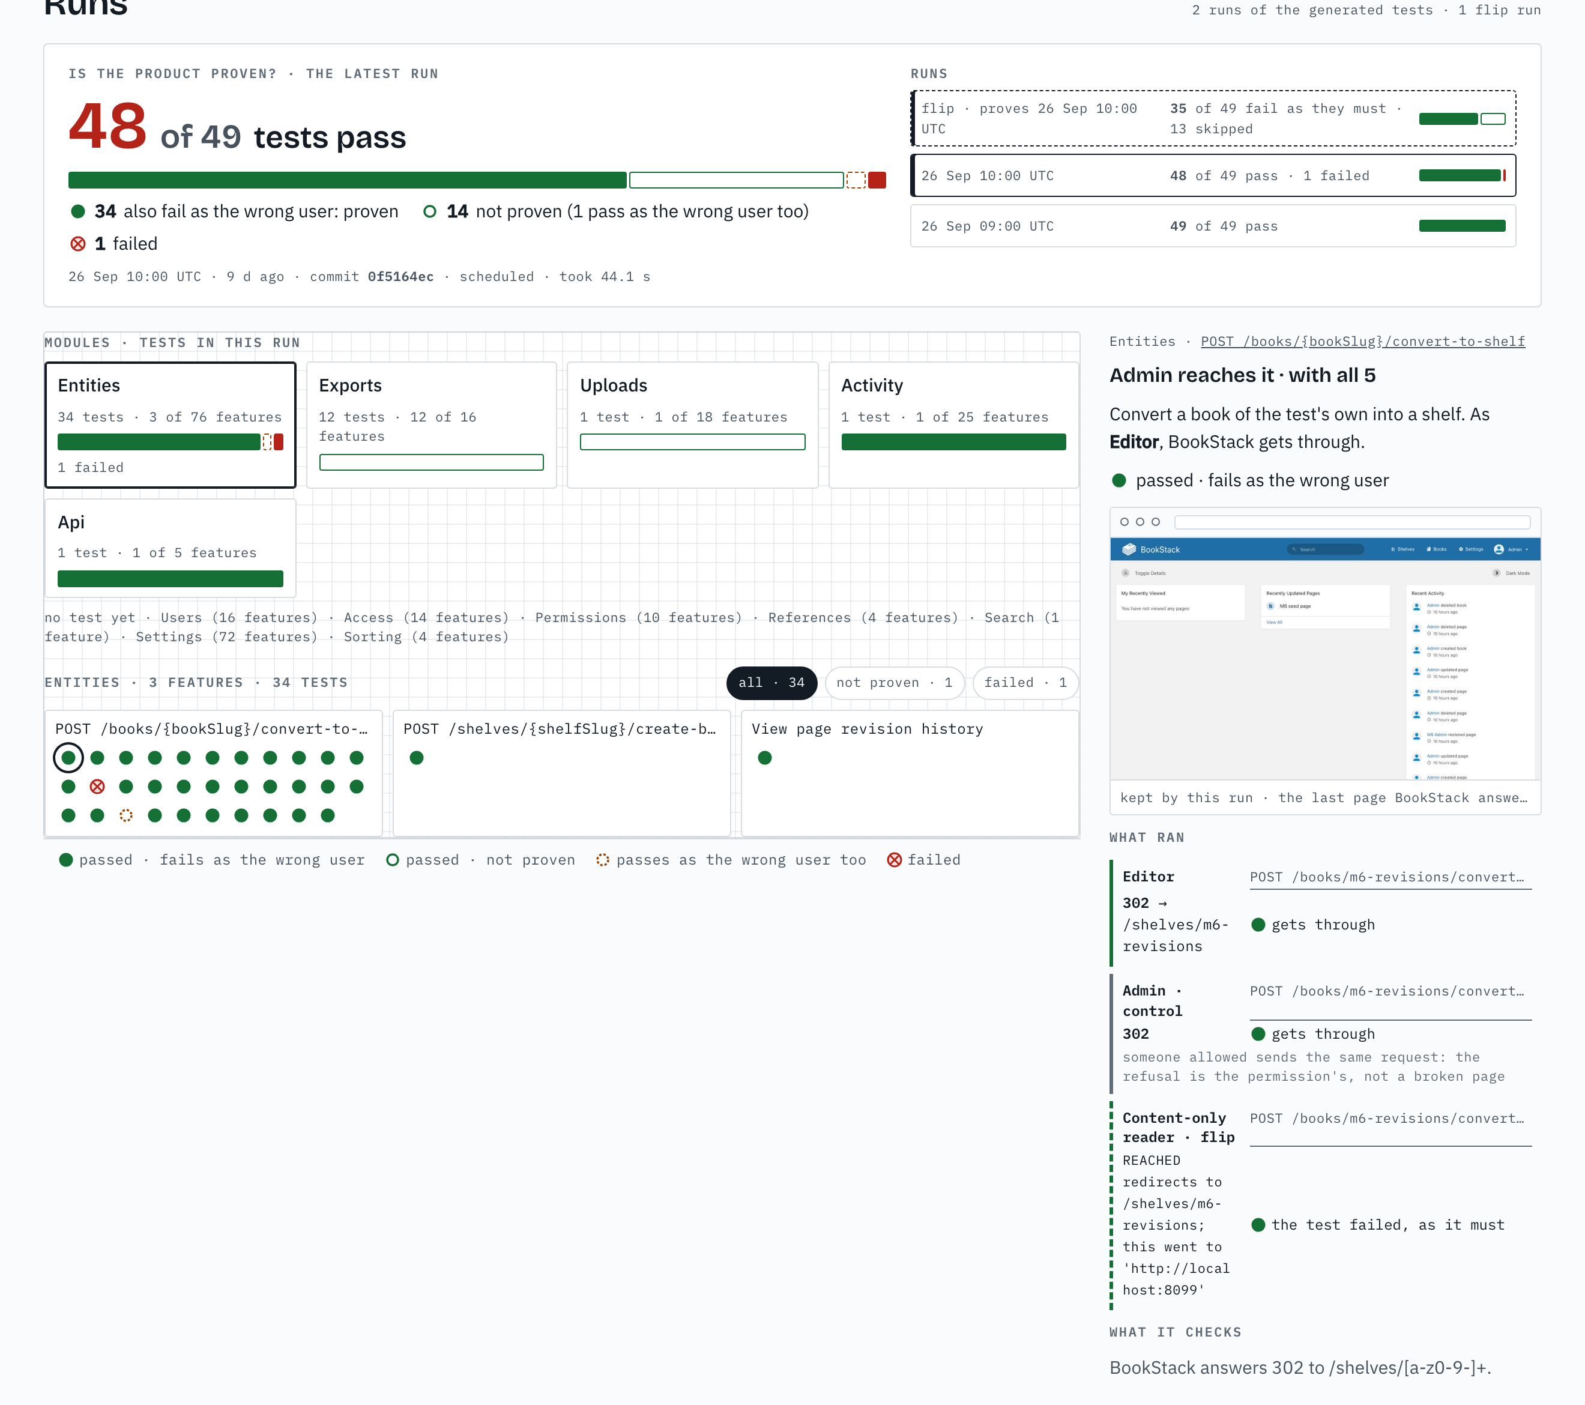Filter tests by 'not proven · 1'

point(894,682)
